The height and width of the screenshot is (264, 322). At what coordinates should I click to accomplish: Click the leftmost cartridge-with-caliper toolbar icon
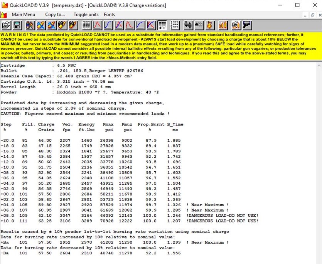click(x=41, y=25)
